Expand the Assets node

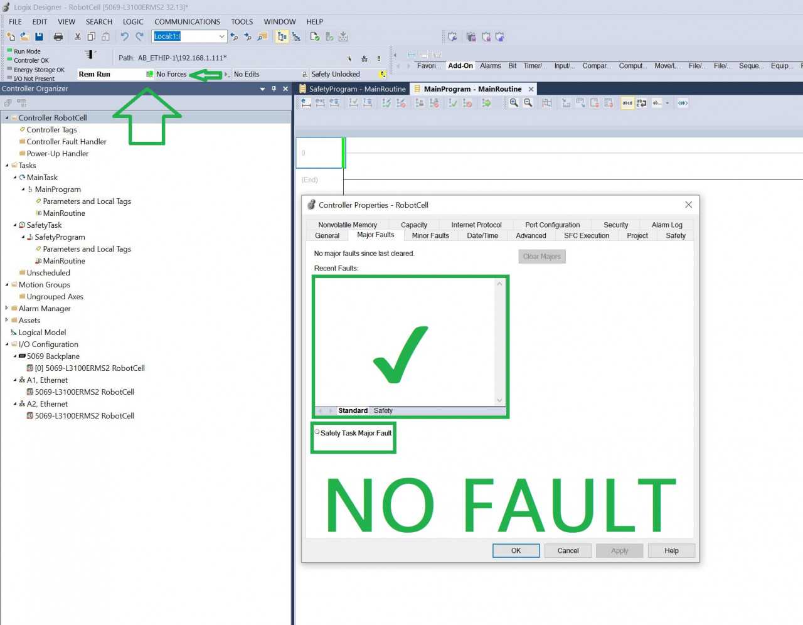7,321
